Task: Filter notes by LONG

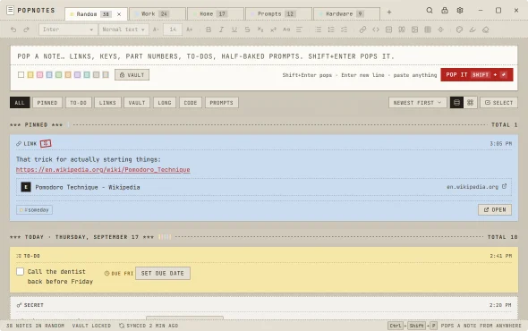Action: pos(165,102)
